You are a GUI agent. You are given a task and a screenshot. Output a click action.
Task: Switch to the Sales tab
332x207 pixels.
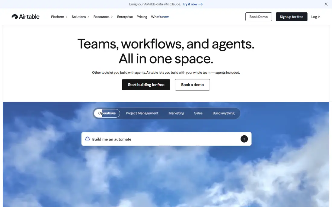coord(198,113)
